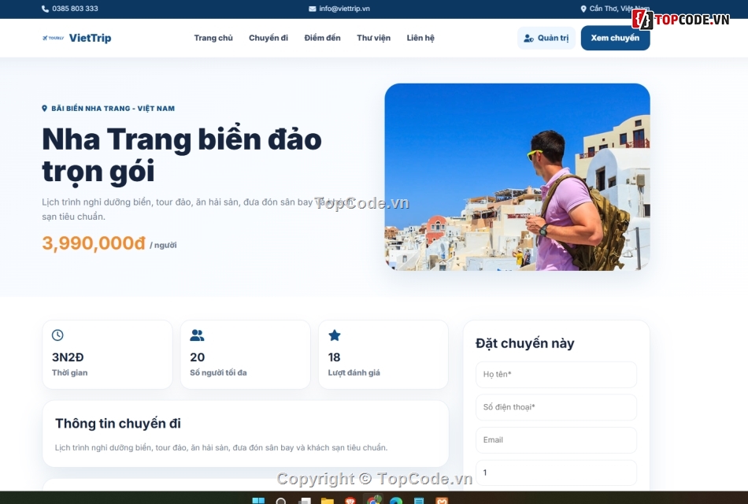Focus the Số điện thoại* input
748x504 pixels.
click(556, 407)
